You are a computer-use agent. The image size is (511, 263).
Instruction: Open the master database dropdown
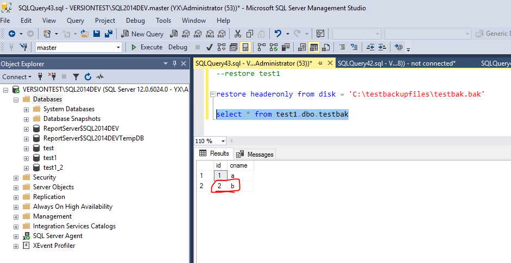(x=118, y=48)
